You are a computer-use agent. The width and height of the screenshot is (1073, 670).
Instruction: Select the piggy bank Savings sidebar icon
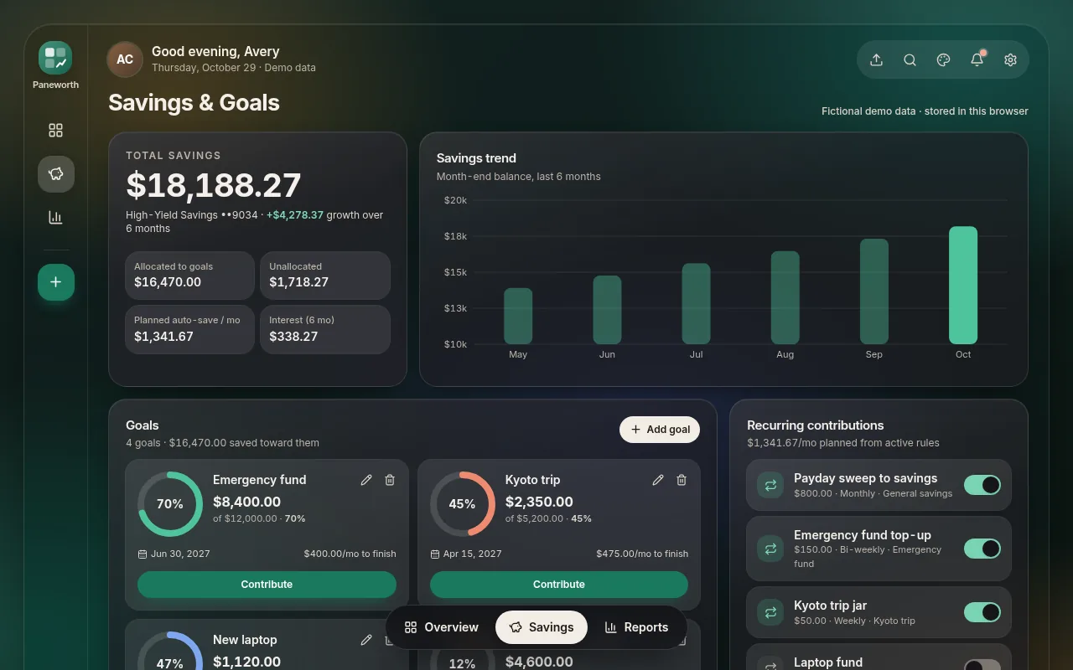pyautogui.click(x=55, y=174)
